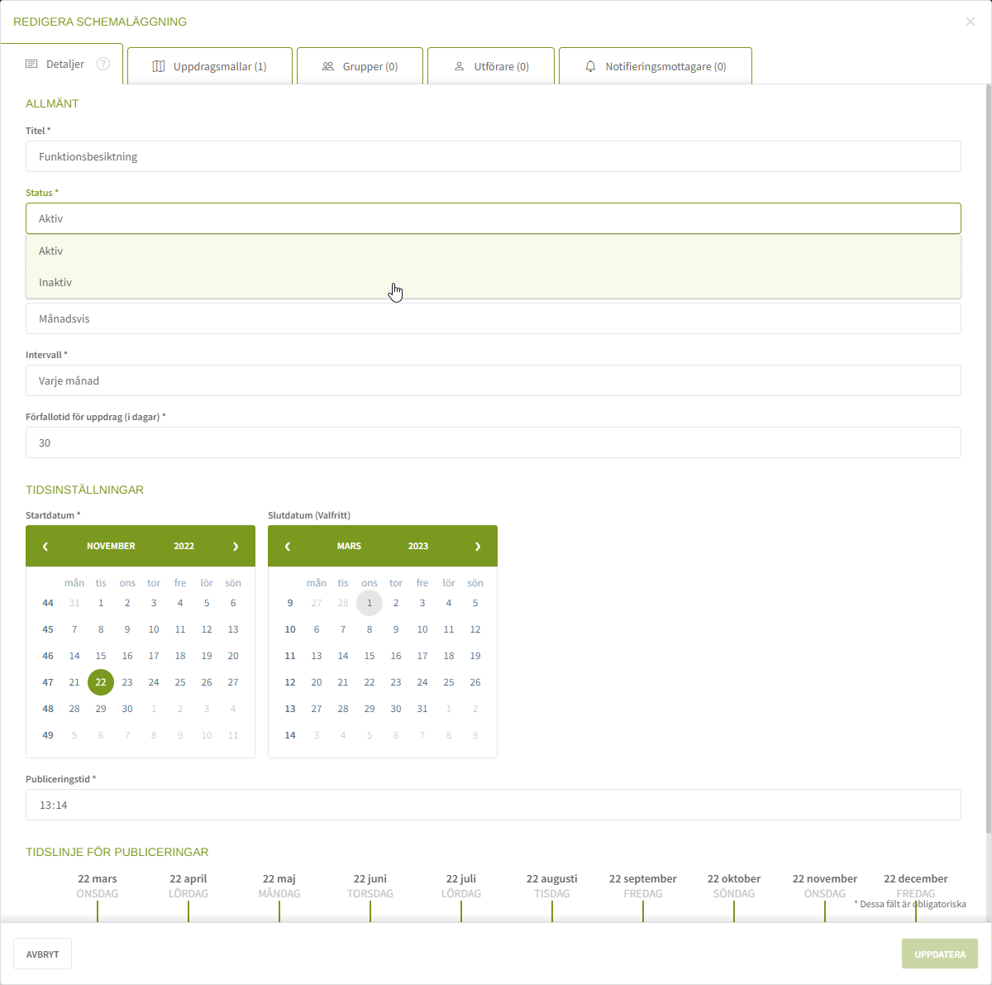Open the Utförare (0) tab

point(491,66)
